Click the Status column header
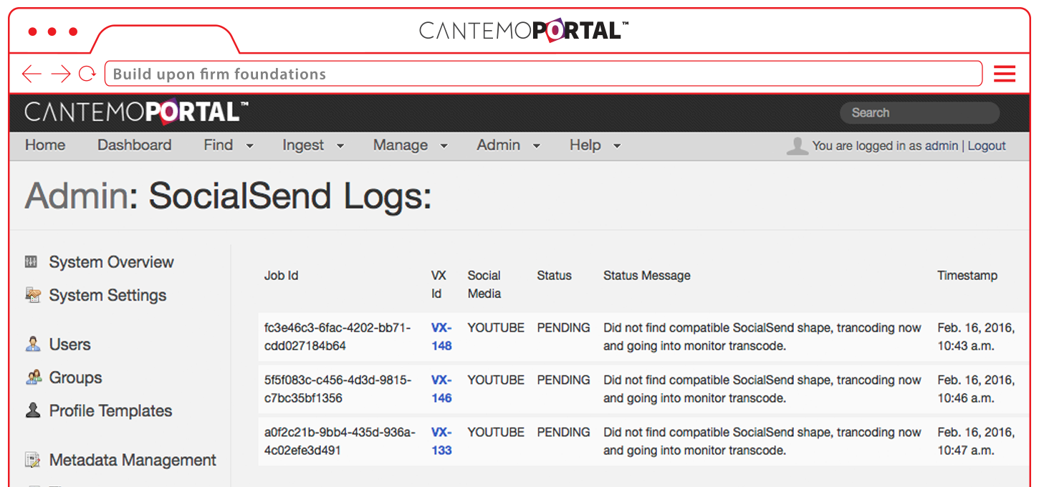 tap(554, 275)
